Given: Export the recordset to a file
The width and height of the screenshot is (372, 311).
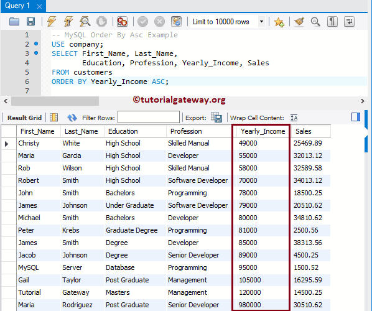Looking at the screenshot, I should click(x=216, y=117).
